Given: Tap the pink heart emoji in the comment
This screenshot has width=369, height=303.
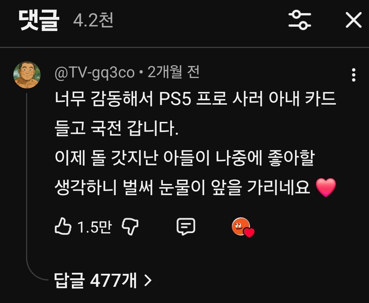Looking at the screenshot, I should pyautogui.click(x=326, y=187).
